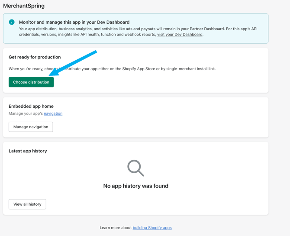The image size is (290, 236).
Task: Select the Get ready for production heading
Action: (x=35, y=57)
